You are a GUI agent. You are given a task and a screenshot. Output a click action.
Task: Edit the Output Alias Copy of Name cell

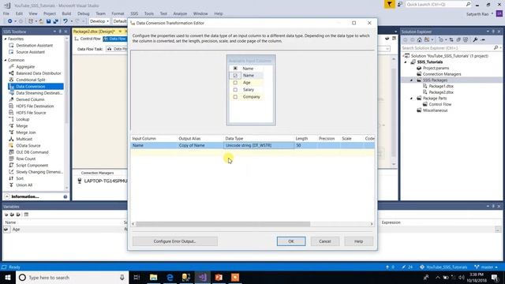[x=201, y=145]
